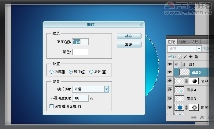Hide the 图层 2 layer eye

point(170,107)
